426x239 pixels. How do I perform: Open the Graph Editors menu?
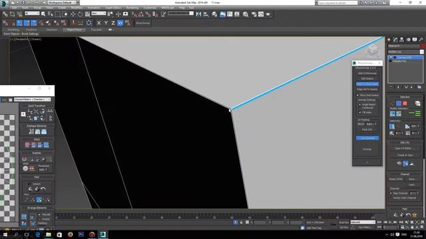[113, 7]
